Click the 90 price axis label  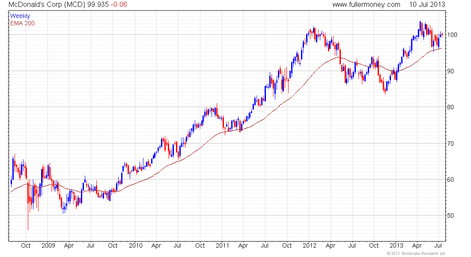[450, 71]
